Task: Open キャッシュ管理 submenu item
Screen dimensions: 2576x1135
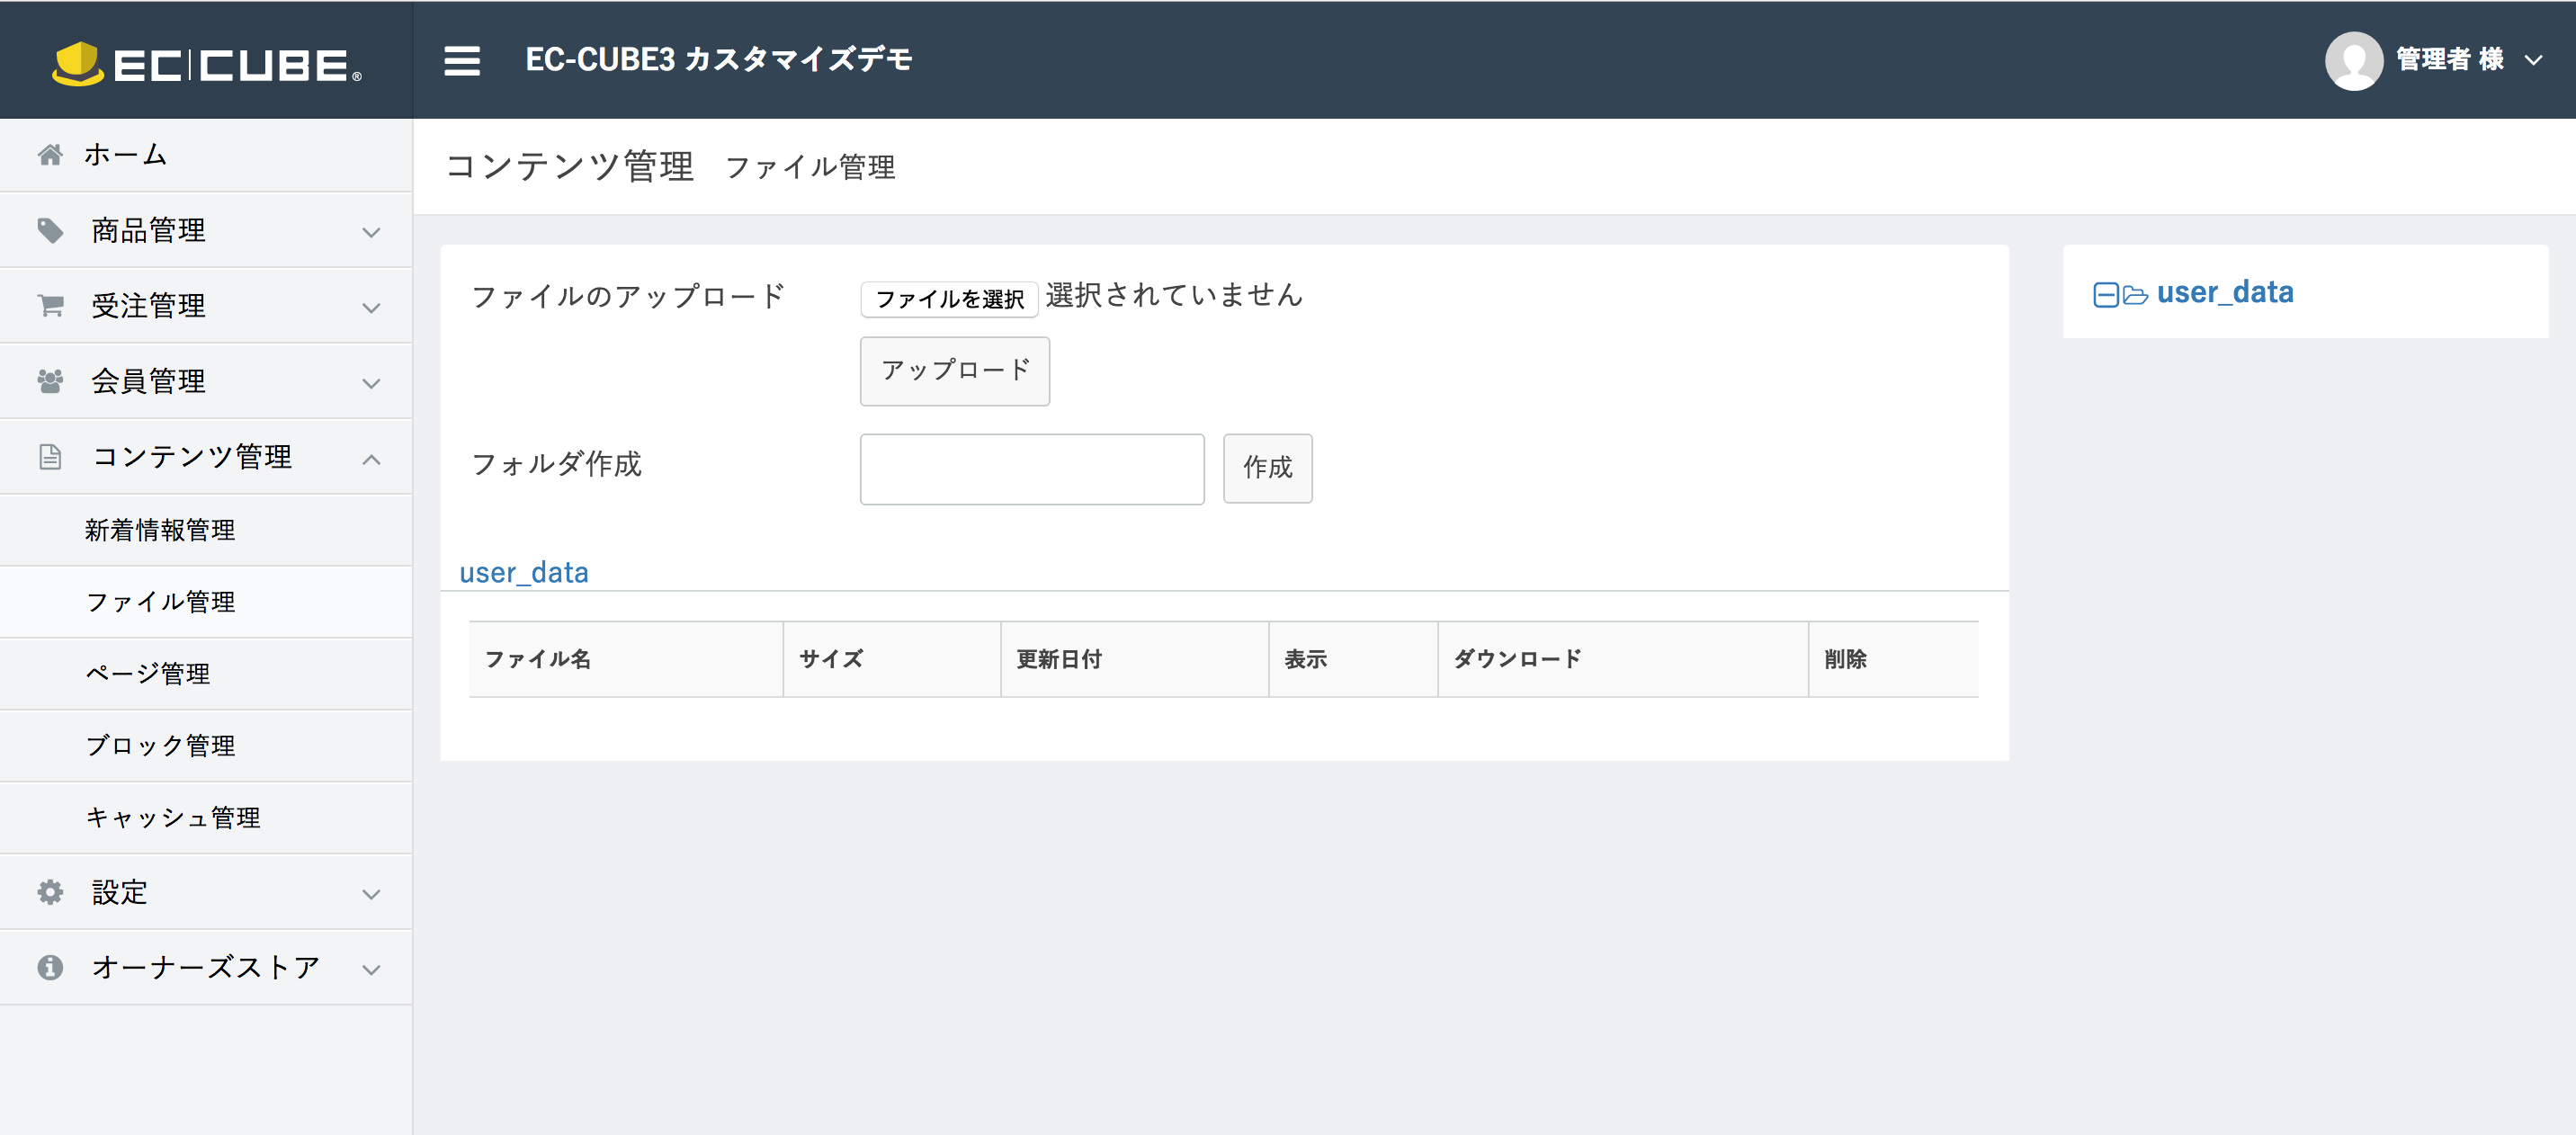Action: (x=206, y=818)
